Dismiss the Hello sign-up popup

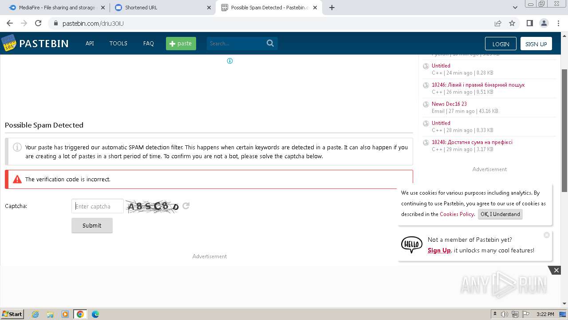pos(547,235)
